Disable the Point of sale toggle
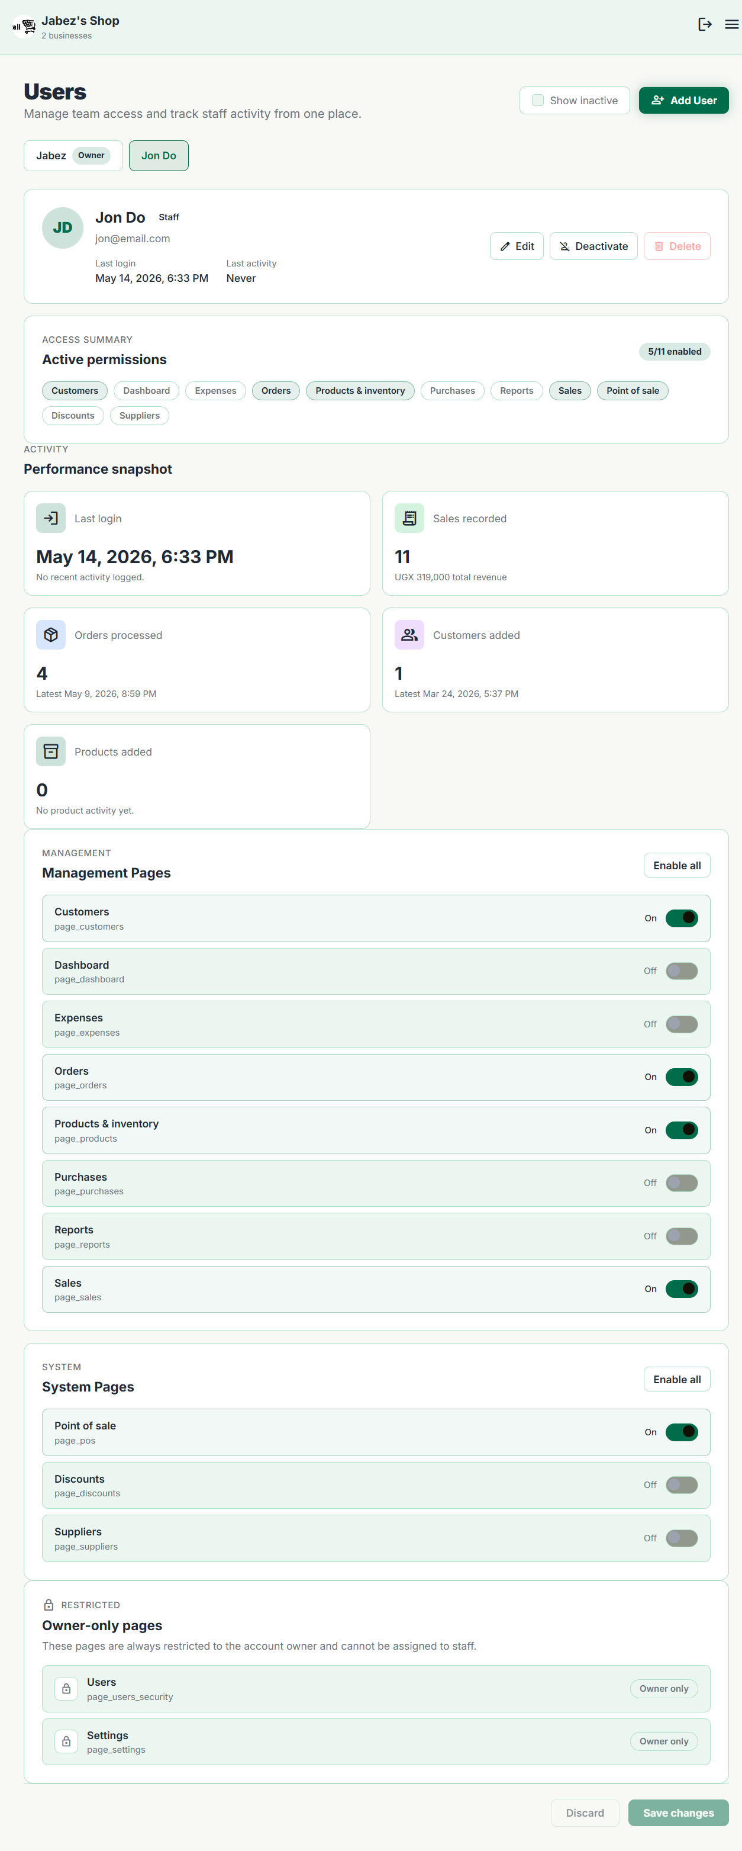The image size is (742, 1851). point(681,1432)
